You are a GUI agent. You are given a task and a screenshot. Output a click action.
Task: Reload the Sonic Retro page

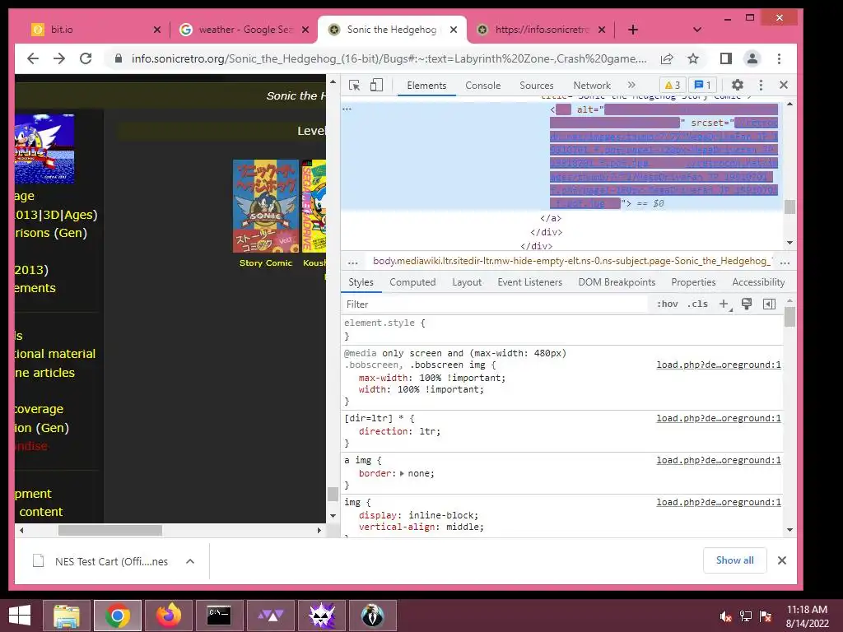pyautogui.click(x=86, y=58)
